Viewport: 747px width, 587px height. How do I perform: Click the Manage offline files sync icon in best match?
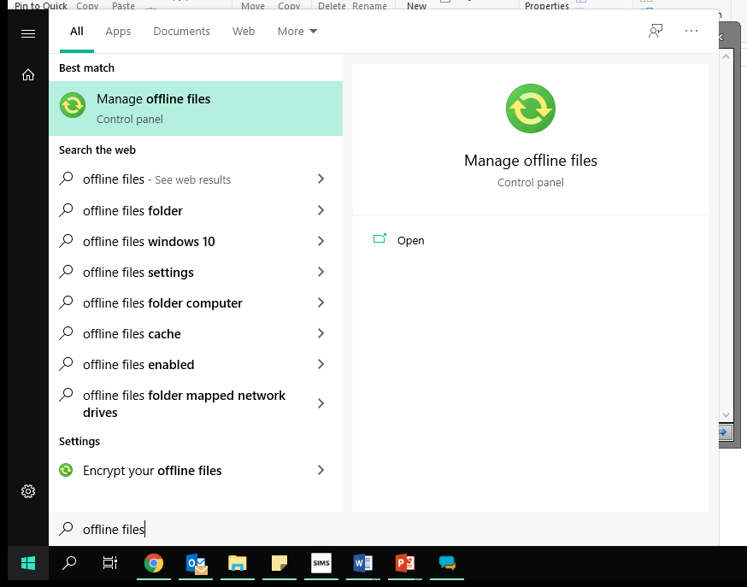tap(73, 105)
